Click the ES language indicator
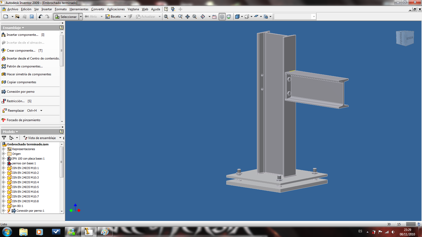 pyautogui.click(x=360, y=231)
